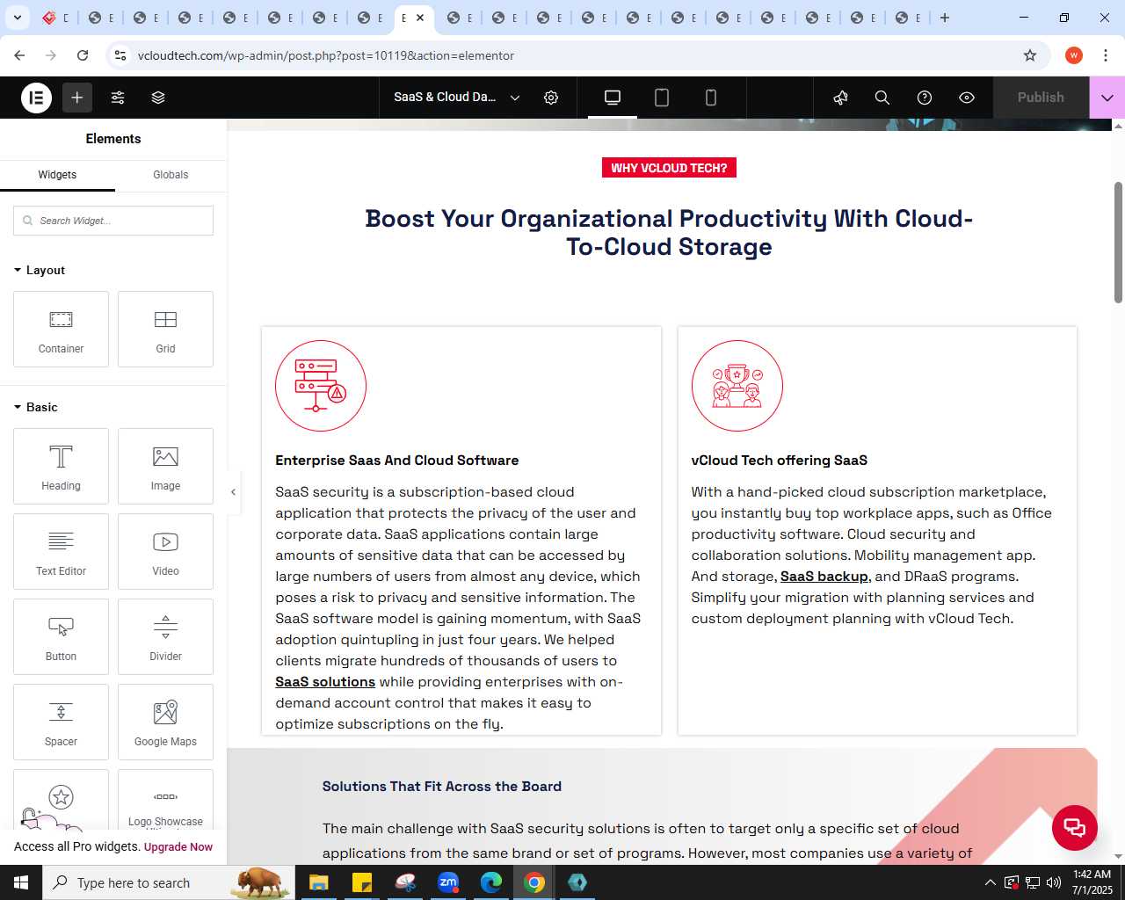Screen dimensions: 1125x900
Task: Click the red server warning icon
Action: click(x=321, y=386)
